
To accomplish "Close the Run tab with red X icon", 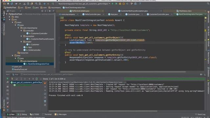I will [8, 107].
